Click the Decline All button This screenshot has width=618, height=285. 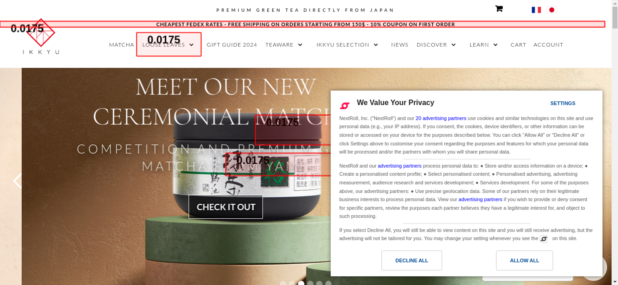click(x=412, y=260)
